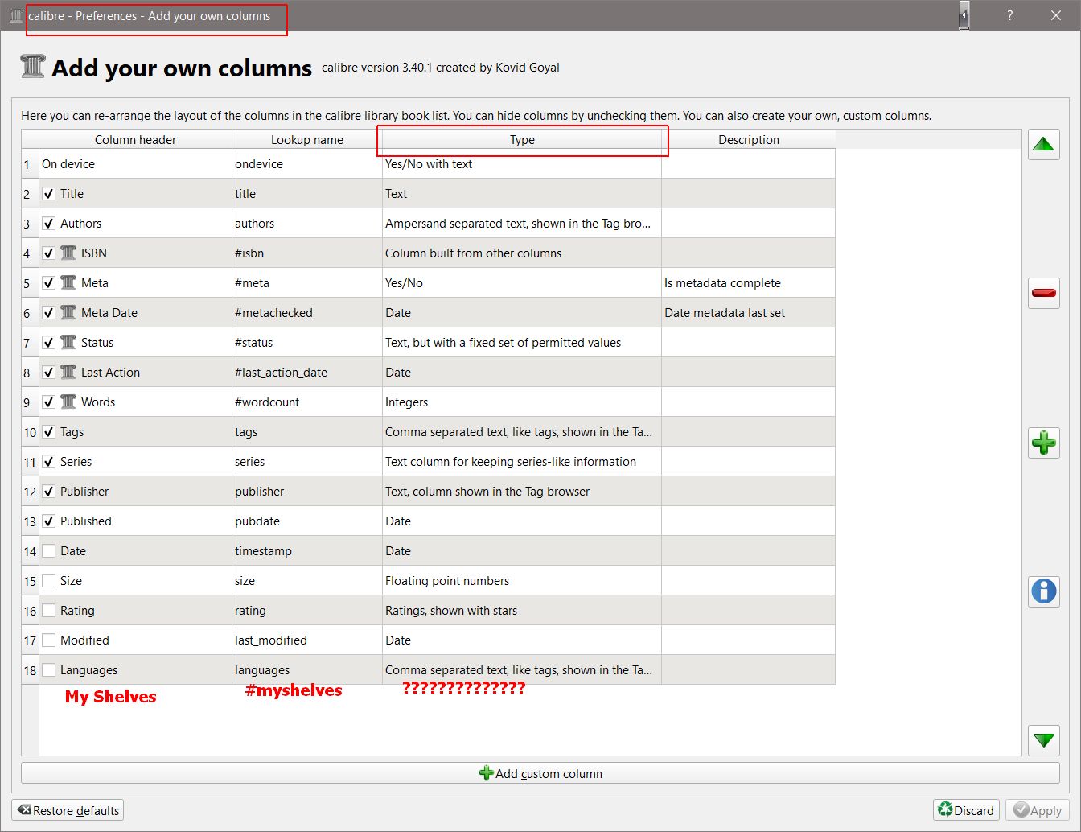Open the blue info button
1081x832 pixels.
(x=1043, y=591)
